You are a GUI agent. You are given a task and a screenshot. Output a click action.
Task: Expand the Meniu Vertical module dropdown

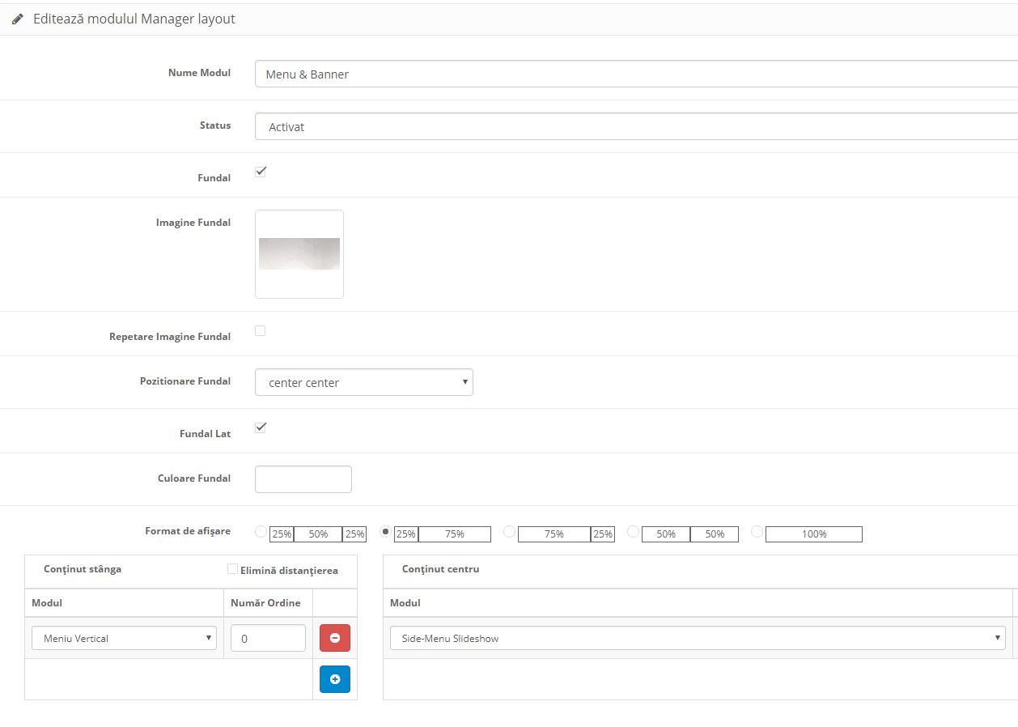pos(124,638)
